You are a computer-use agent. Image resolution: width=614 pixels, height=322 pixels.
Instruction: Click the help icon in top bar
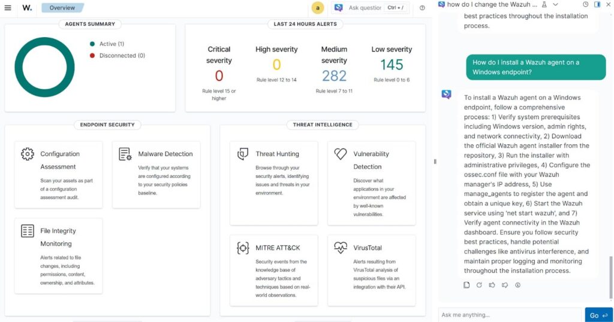(422, 8)
